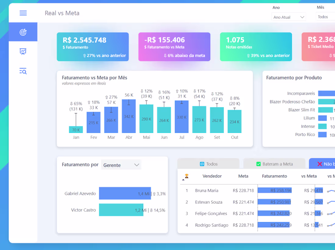Select the Jun 264 K bar
The height and width of the screenshot is (250, 335).
164,120
